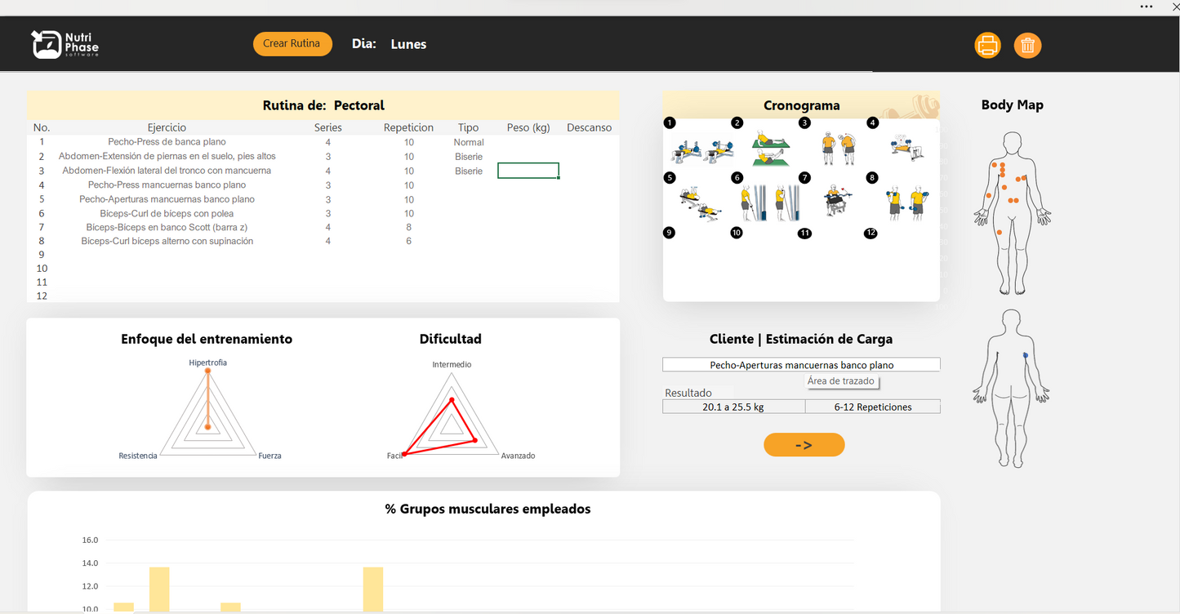
Task: Click the Hipertrofia point on radar chart
Action: pyautogui.click(x=207, y=372)
